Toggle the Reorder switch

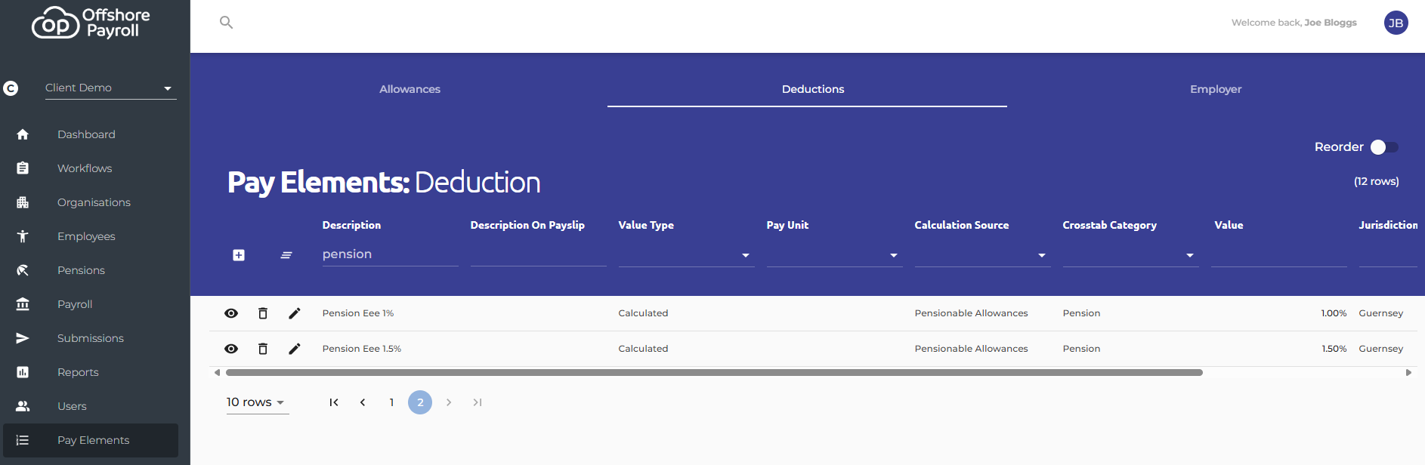pos(1384,147)
